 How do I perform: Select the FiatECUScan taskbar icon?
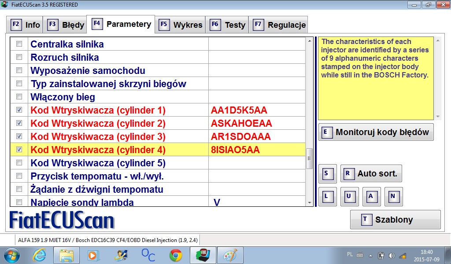coord(203,255)
